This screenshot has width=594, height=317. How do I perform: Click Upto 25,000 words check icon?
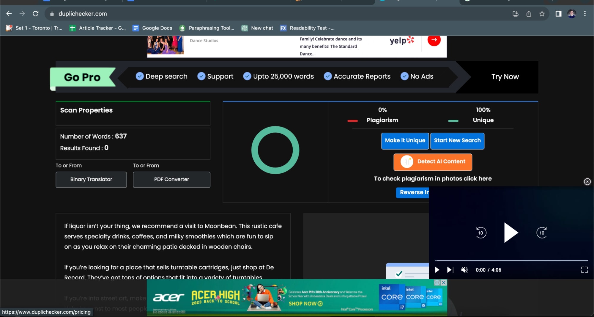coord(247,76)
